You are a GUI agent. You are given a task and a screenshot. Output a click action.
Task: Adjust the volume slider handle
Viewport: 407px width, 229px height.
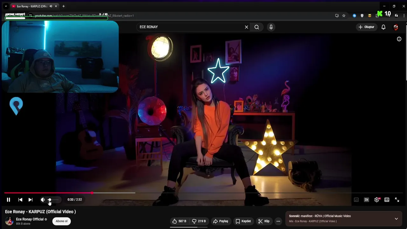click(x=50, y=200)
